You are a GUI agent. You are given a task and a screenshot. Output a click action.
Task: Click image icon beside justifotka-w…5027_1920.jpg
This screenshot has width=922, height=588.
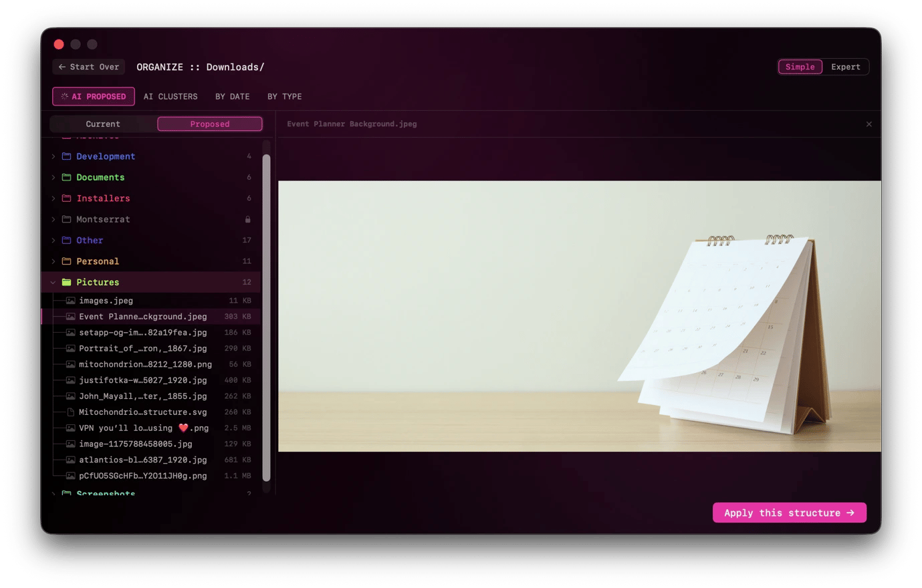70,380
